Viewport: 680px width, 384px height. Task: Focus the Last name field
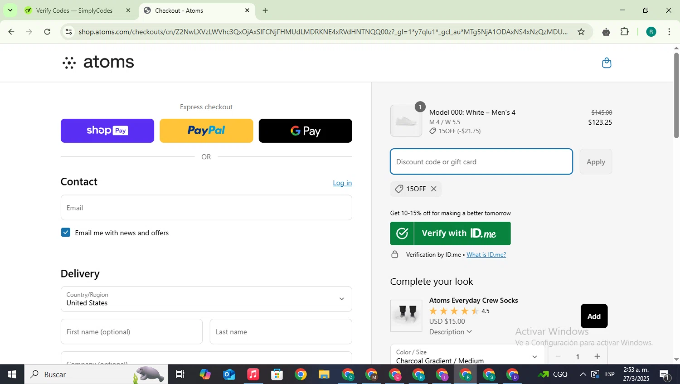pyautogui.click(x=281, y=332)
